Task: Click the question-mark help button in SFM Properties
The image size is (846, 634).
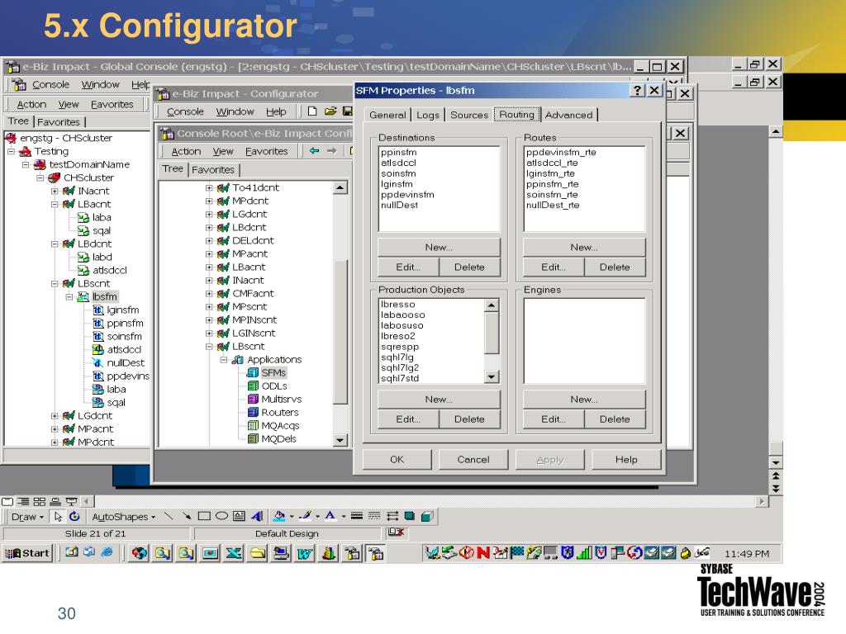Action: (x=638, y=90)
